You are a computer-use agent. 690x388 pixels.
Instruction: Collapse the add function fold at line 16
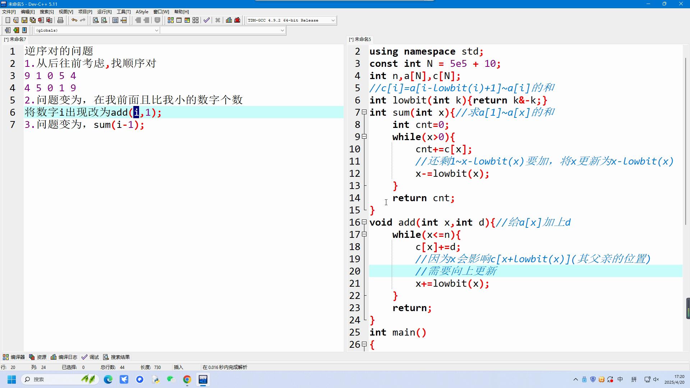(364, 222)
